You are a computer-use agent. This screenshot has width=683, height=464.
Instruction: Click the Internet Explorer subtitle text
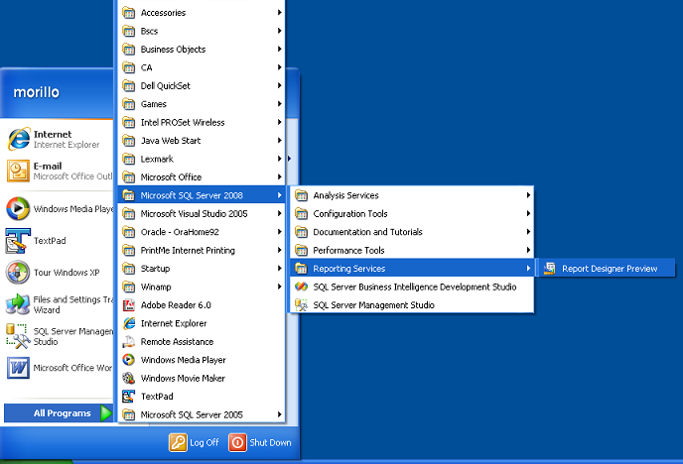pyautogui.click(x=67, y=145)
